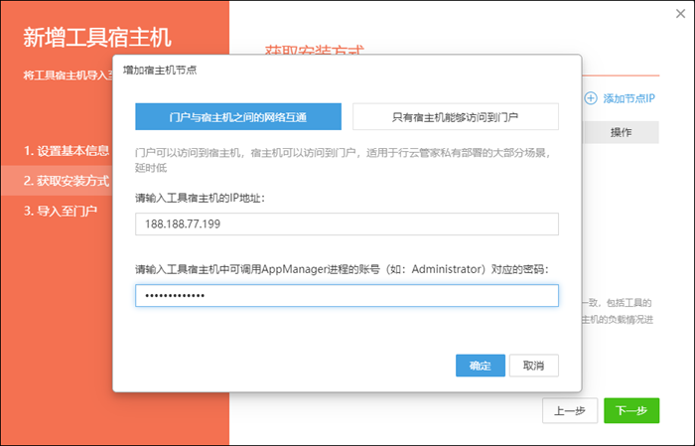This screenshot has height=446, width=695.
Task: Focus the host IP address field showing 188.188.77.199
Action: tap(347, 224)
